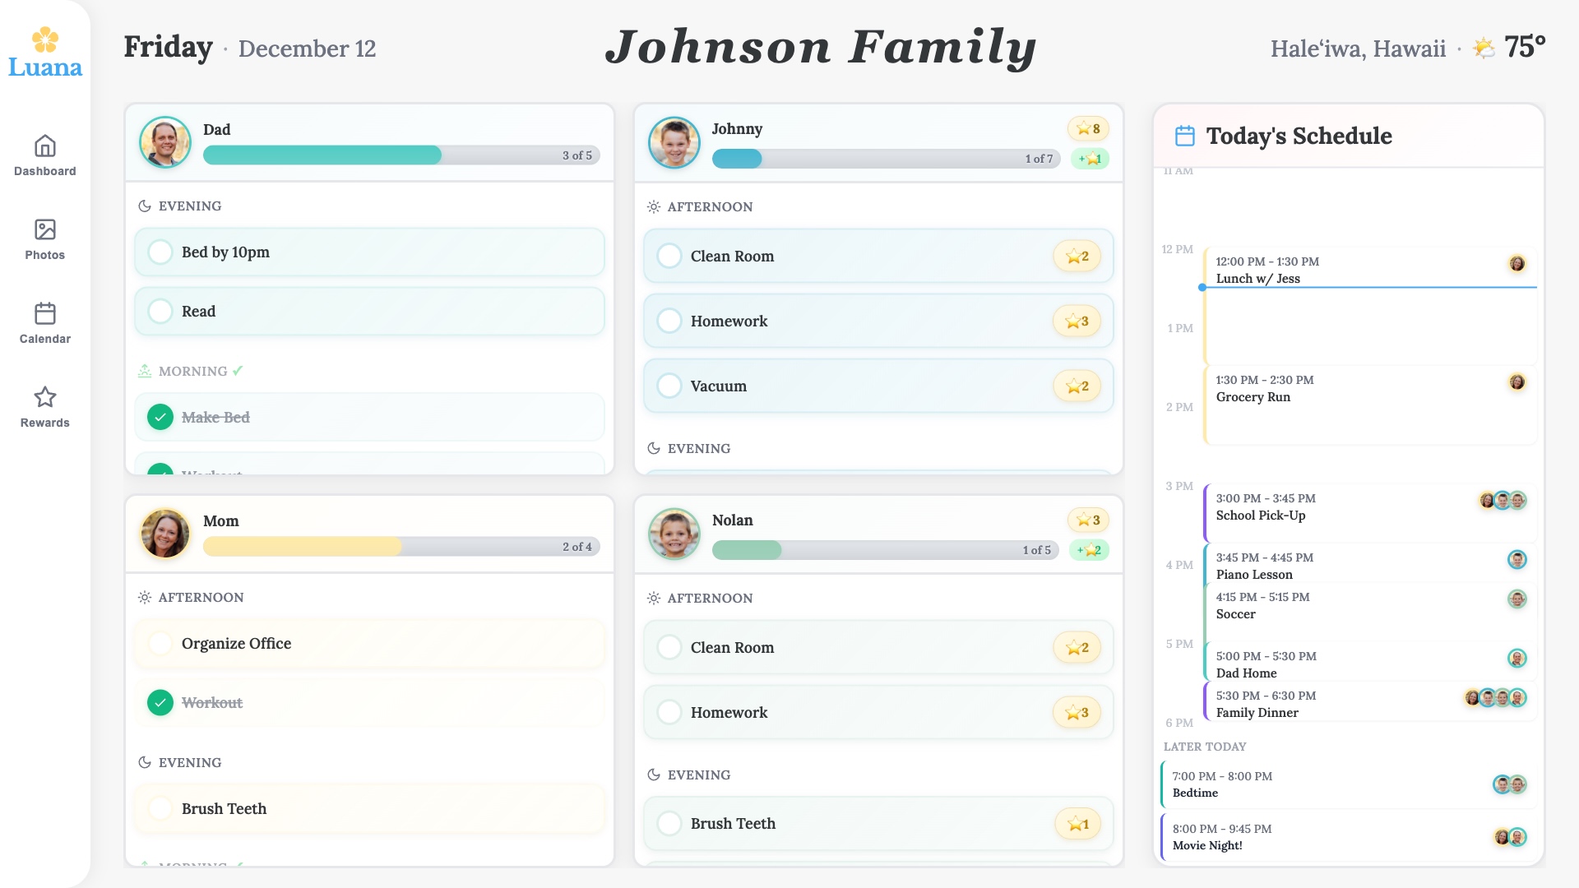Screen dimensions: 1579x888
Task: Click the Calendar icon in sidebar
Action: (44, 315)
